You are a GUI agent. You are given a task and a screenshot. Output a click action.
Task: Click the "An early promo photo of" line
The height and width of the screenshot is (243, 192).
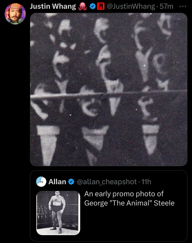(x=124, y=194)
